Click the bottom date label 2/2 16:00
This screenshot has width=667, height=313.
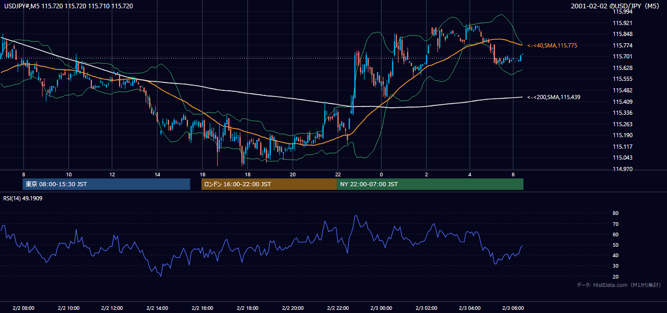(x=203, y=308)
